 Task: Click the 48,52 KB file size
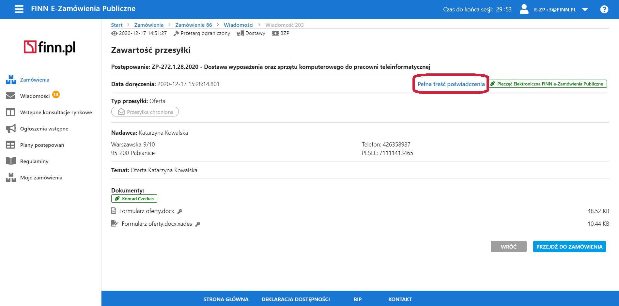click(x=598, y=211)
